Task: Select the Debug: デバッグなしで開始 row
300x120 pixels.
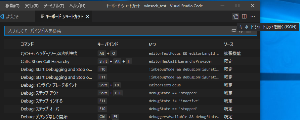Action: tap(132, 117)
